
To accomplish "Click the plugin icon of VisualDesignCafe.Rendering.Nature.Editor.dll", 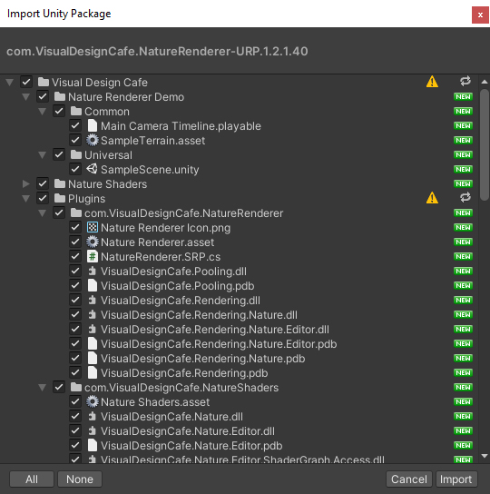I will (92, 329).
